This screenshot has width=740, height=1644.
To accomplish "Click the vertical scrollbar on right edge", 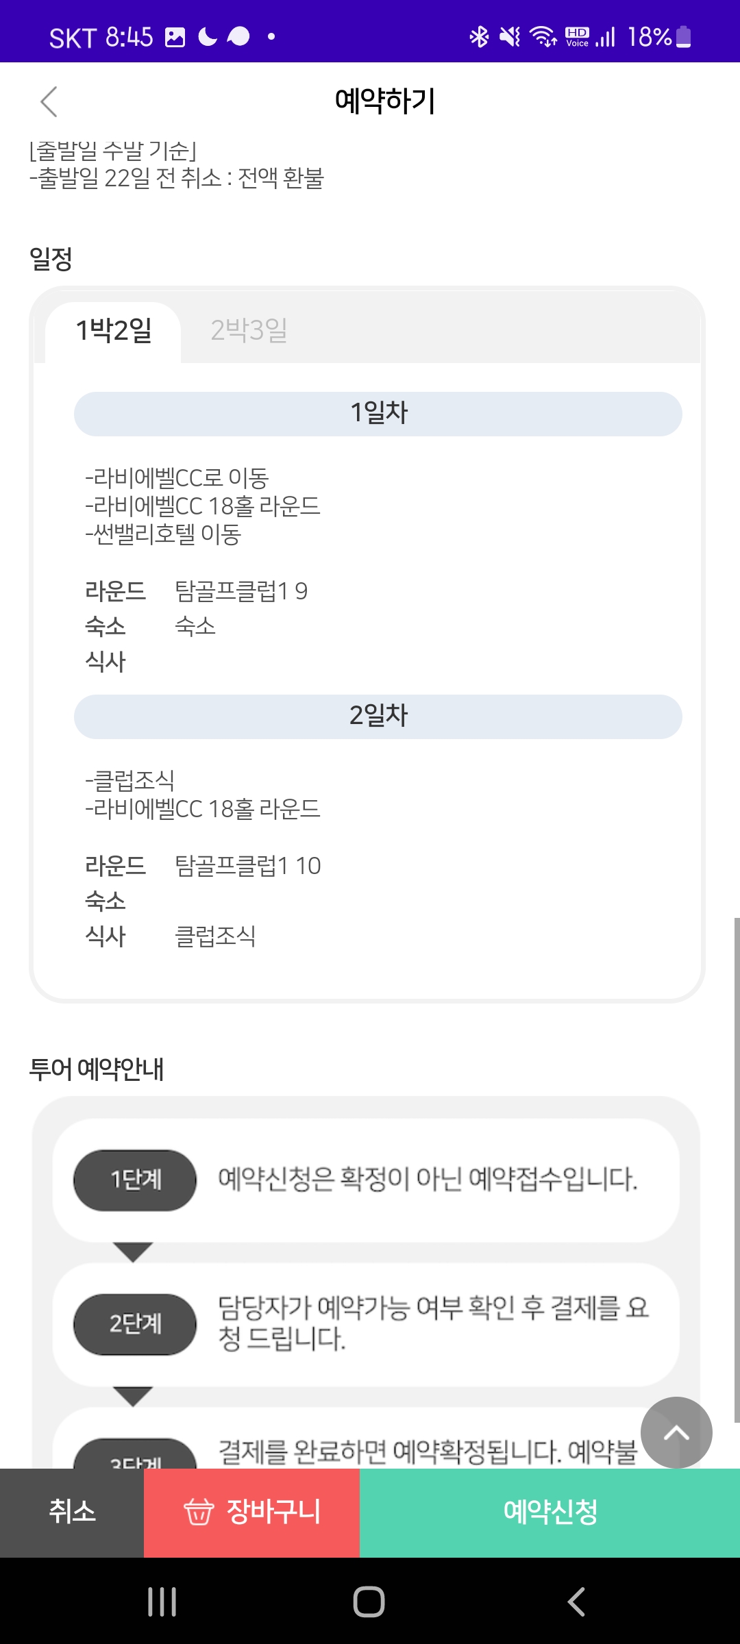I will click(x=737, y=1164).
